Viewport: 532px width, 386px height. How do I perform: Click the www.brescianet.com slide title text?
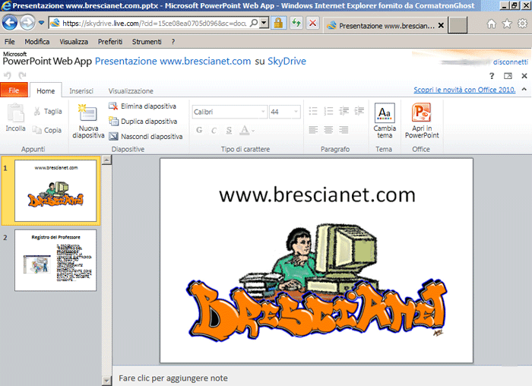317,195
